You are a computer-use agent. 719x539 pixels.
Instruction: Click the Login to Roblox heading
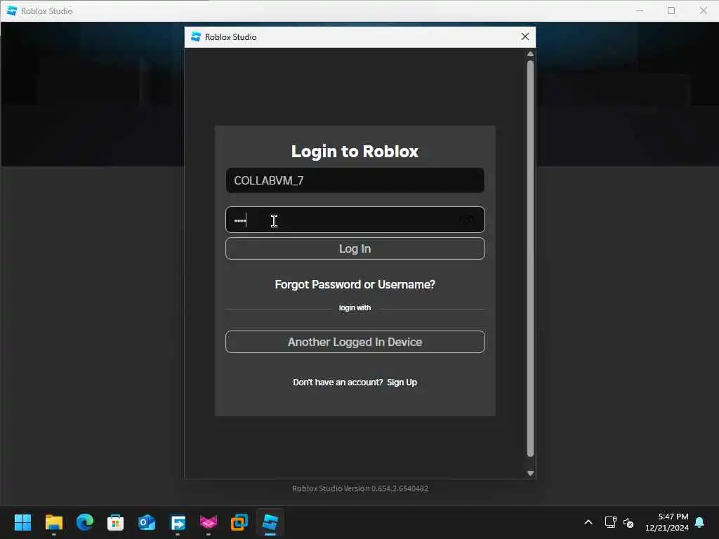tap(355, 152)
